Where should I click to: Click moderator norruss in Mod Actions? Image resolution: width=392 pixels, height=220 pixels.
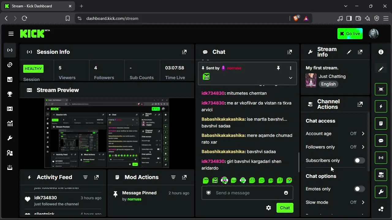coord(134,199)
